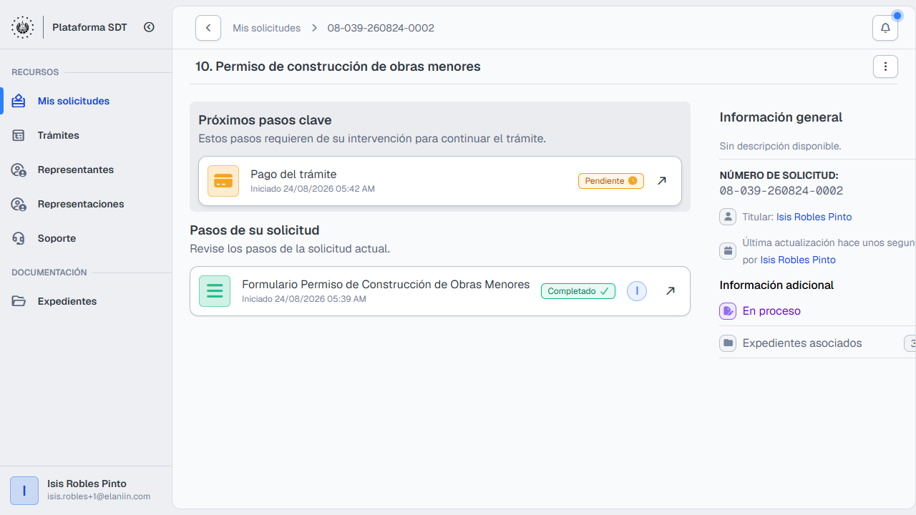Click the Soporte headset icon
The height and width of the screenshot is (515, 916).
pos(19,238)
